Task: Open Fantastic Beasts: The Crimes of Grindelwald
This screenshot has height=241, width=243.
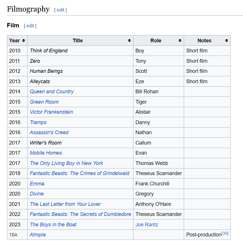Action: pos(80,173)
